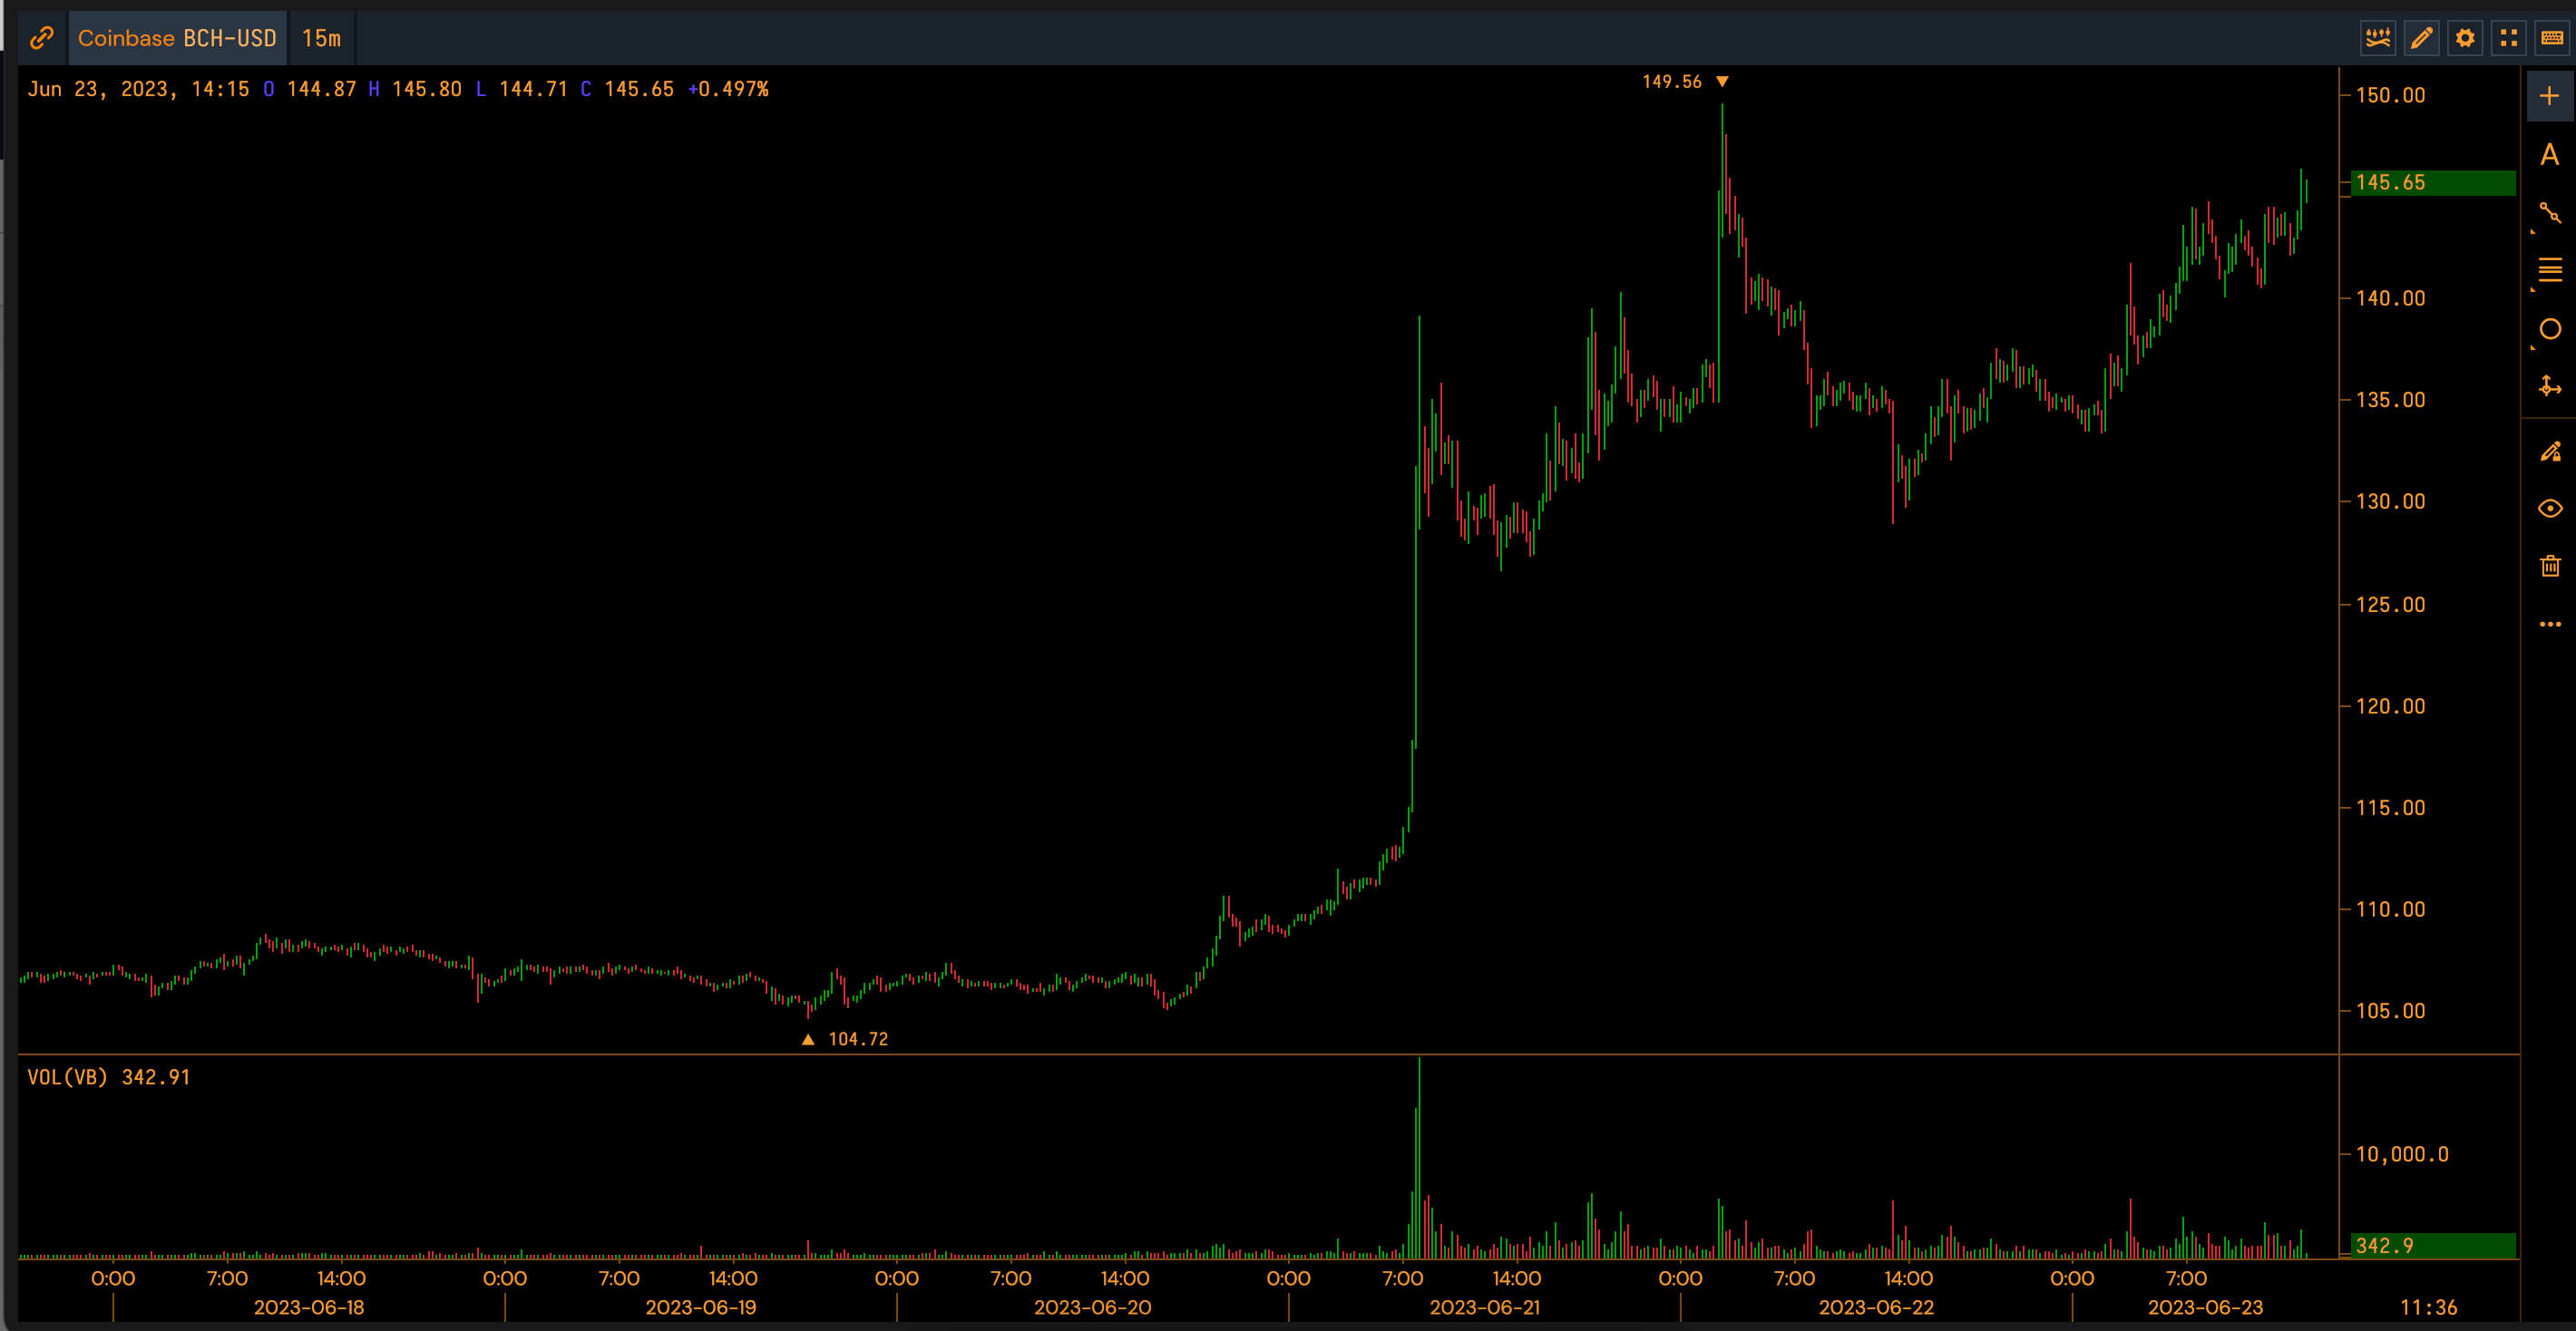Click the 2023-06-23 date label
The height and width of the screenshot is (1331, 2576).
(x=2205, y=1307)
